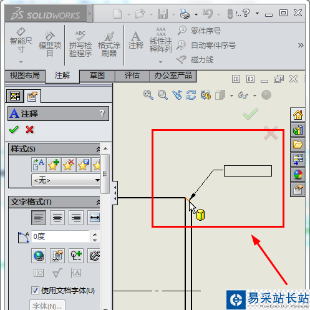Toggle 使用文档字体(U) checkbox
This screenshot has height=310, width=310.
[x=35, y=290]
